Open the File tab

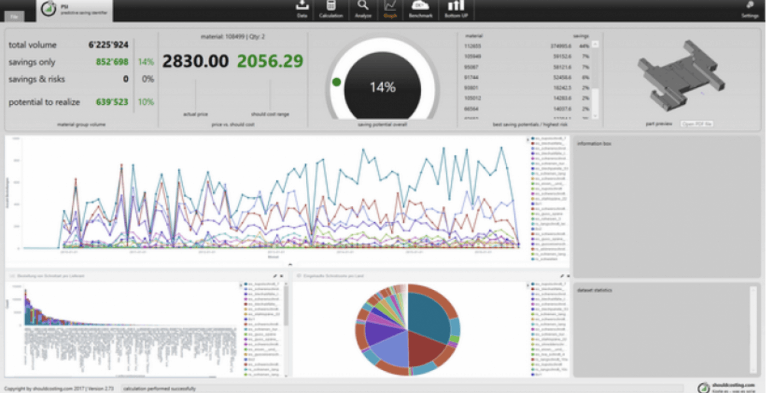(14, 17)
